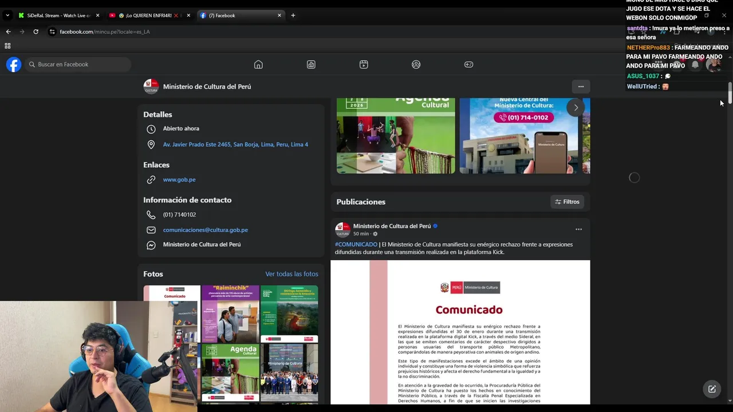
Task: Open the Groups people icon
Action: point(416,65)
